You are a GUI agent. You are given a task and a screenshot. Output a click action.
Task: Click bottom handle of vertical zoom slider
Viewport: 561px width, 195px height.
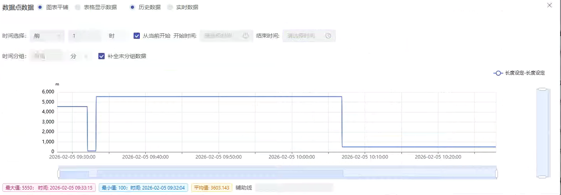[x=542, y=177]
